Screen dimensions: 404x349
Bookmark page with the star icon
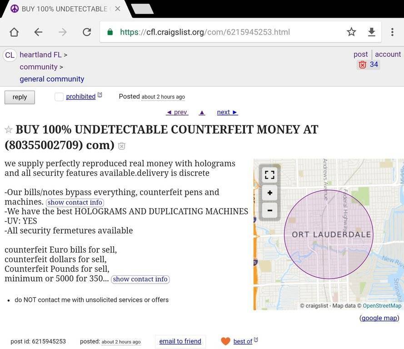pos(351,32)
